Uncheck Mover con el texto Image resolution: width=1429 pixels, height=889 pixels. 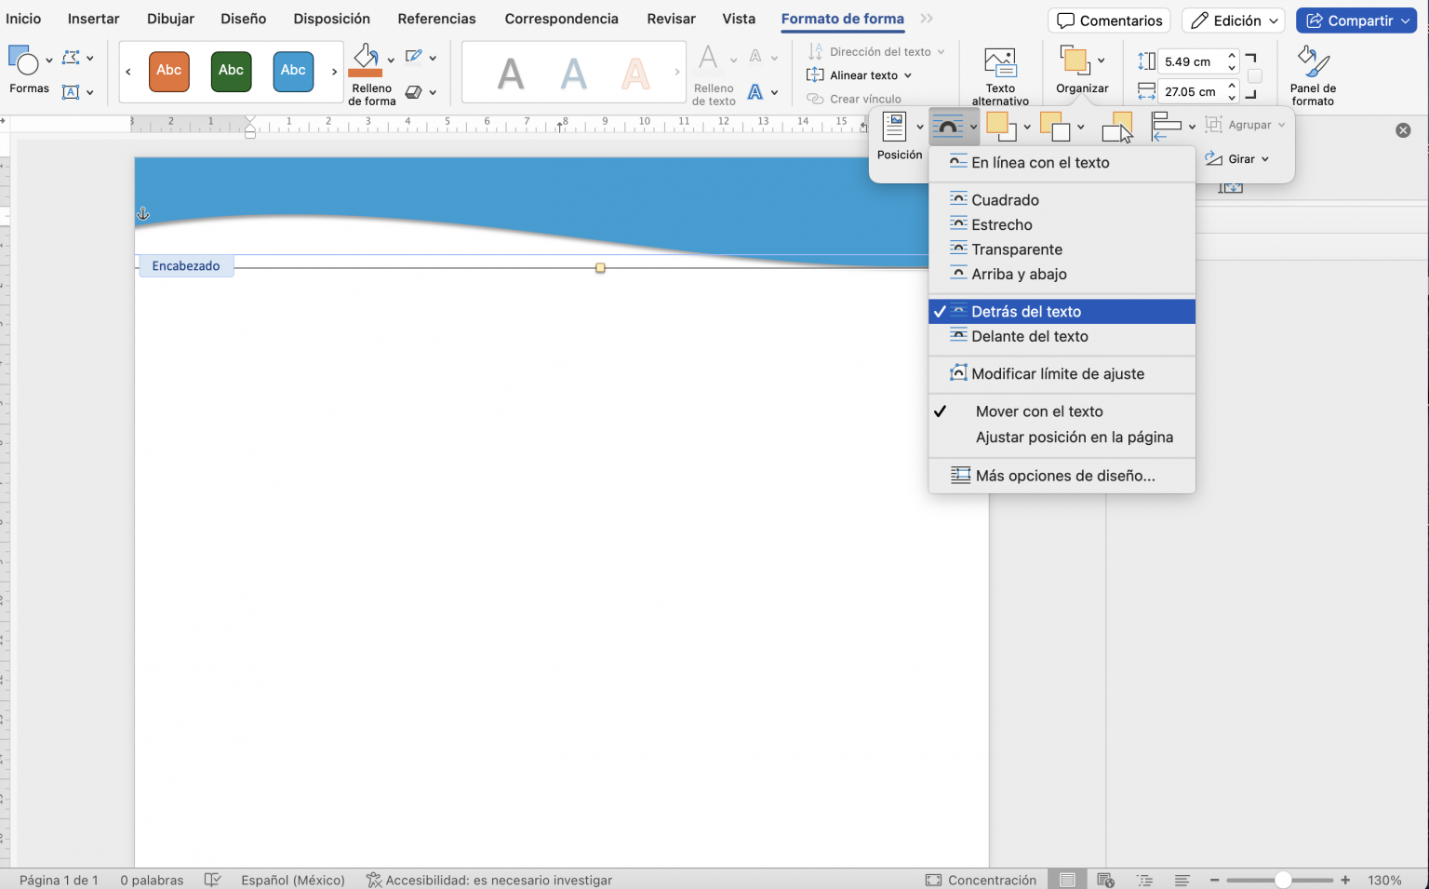pyautogui.click(x=1038, y=411)
